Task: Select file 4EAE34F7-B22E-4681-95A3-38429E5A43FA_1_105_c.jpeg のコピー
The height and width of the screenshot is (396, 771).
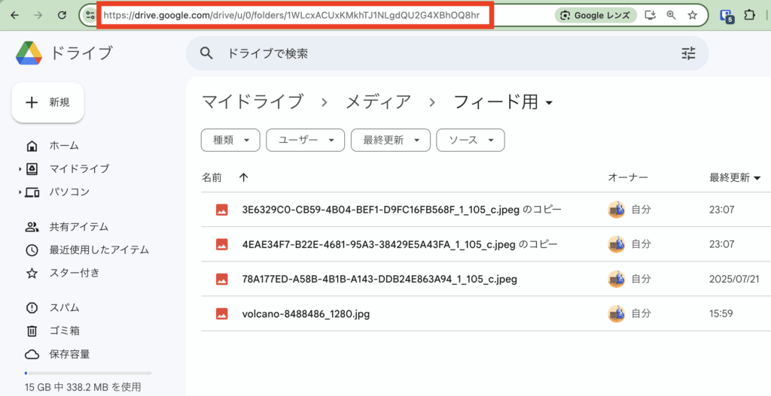Action: coord(399,244)
